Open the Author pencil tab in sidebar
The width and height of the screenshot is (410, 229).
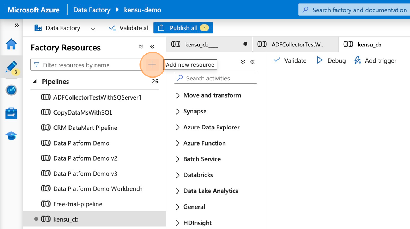tap(11, 67)
